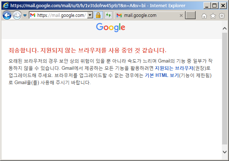Viewport: 229px width, 161px height.
Task: Click the Internet Explorer title bar icon
Action: point(6,5)
